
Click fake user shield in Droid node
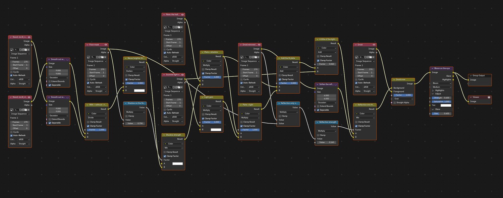point(366,57)
